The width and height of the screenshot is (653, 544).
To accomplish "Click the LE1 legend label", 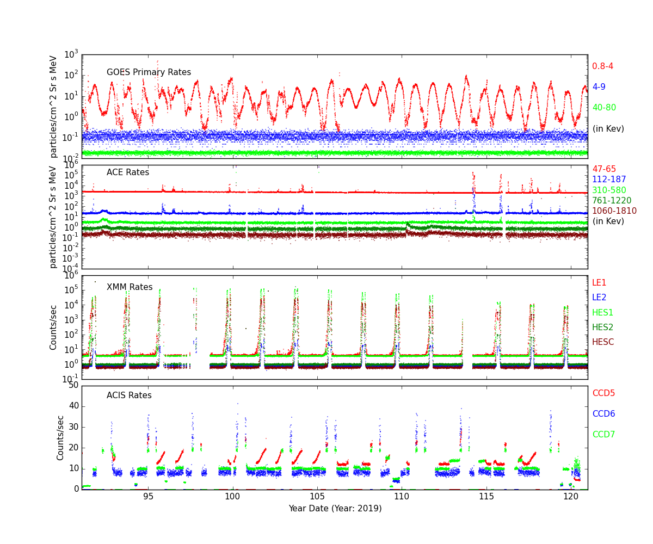I will coord(599,283).
